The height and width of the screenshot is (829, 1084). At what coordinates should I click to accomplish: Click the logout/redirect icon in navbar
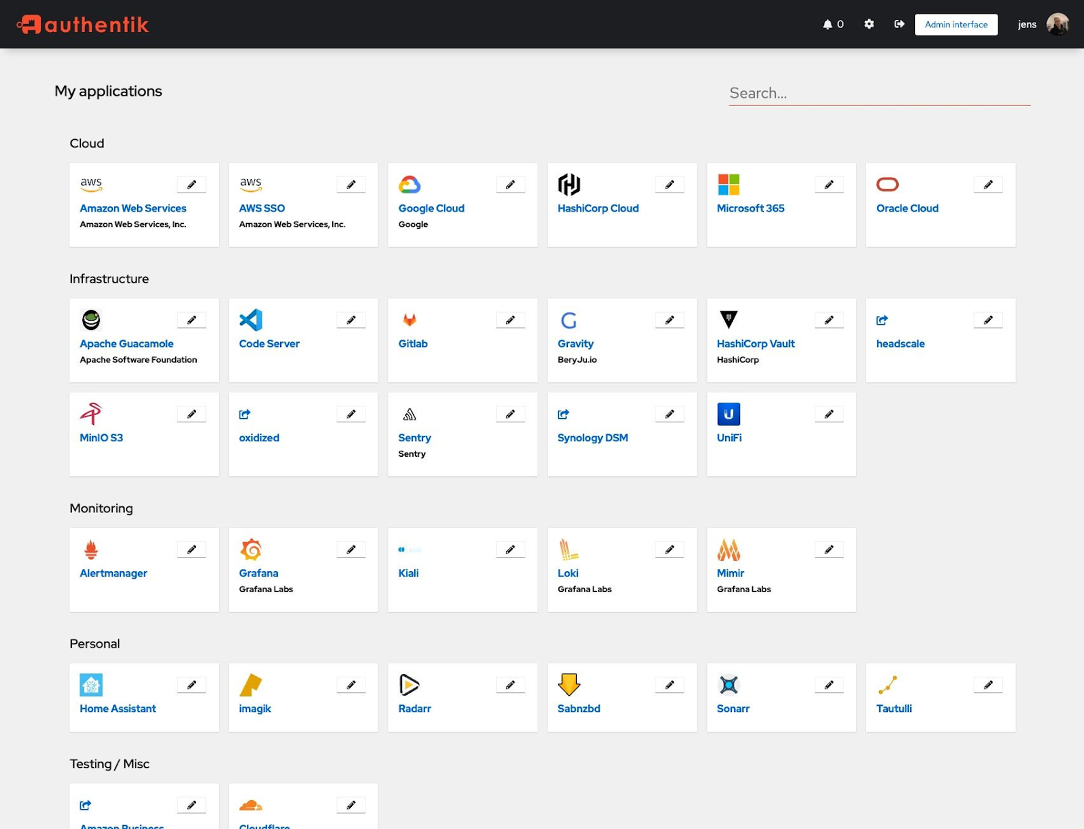click(899, 23)
